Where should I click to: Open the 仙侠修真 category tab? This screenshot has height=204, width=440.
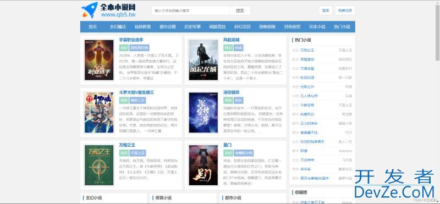point(142,27)
